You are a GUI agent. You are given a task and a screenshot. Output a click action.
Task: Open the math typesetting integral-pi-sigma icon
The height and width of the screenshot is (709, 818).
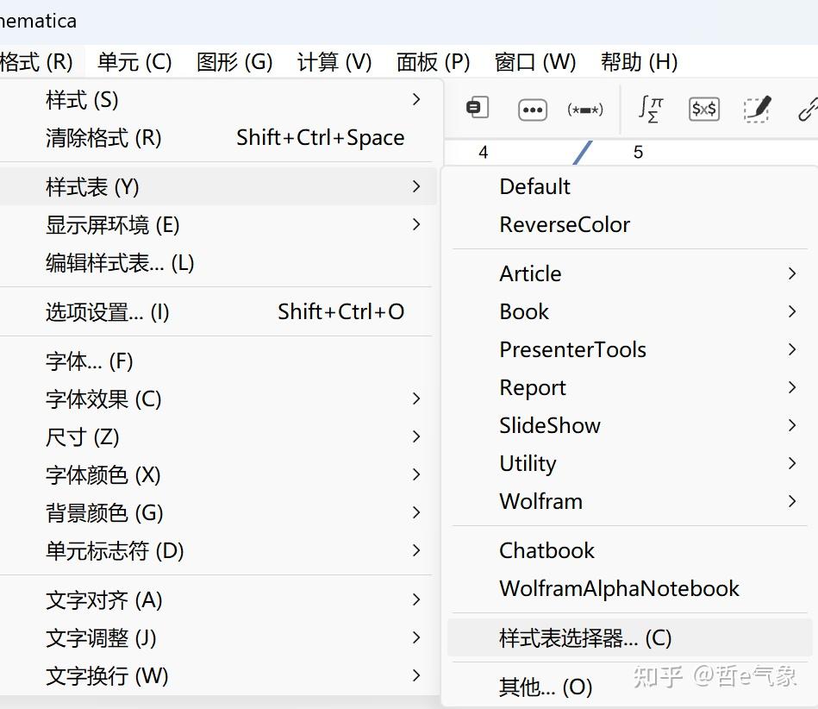pos(651,109)
